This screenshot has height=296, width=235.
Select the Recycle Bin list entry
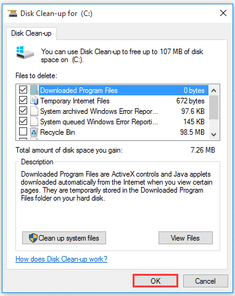112,132
